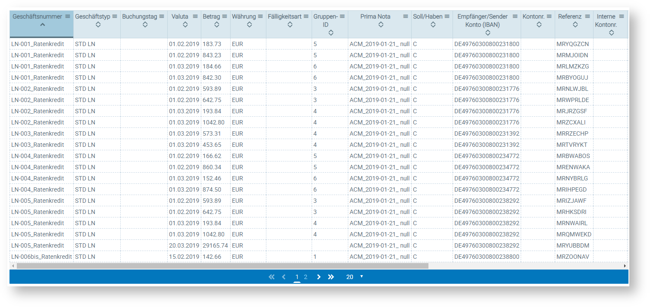This screenshot has width=650, height=307.
Task: Open the Buchungstag column menu icon
Action: 162,16
